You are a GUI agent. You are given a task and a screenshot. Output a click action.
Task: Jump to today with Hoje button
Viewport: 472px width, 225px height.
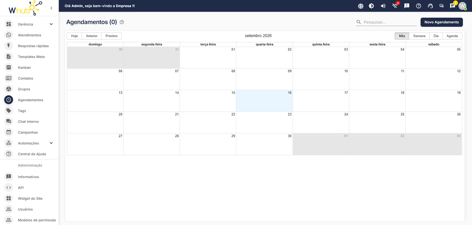(74, 36)
